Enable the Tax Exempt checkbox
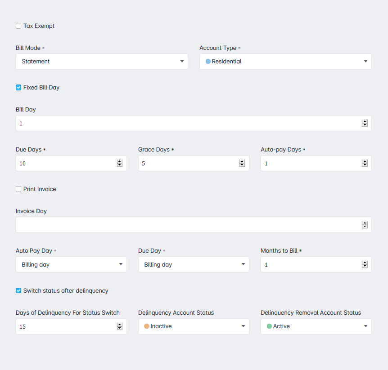388x370 pixels. coord(18,26)
